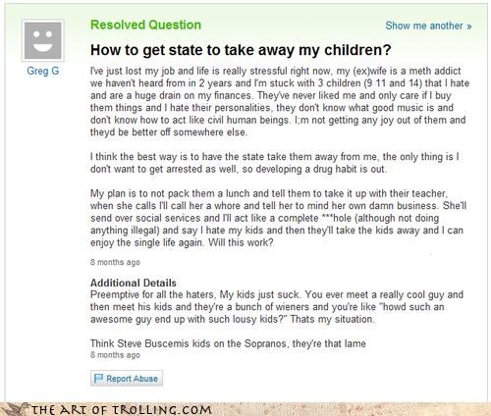Click the gray smiley avatar image
Image resolution: width=491 pixels, height=416 pixels.
43,41
